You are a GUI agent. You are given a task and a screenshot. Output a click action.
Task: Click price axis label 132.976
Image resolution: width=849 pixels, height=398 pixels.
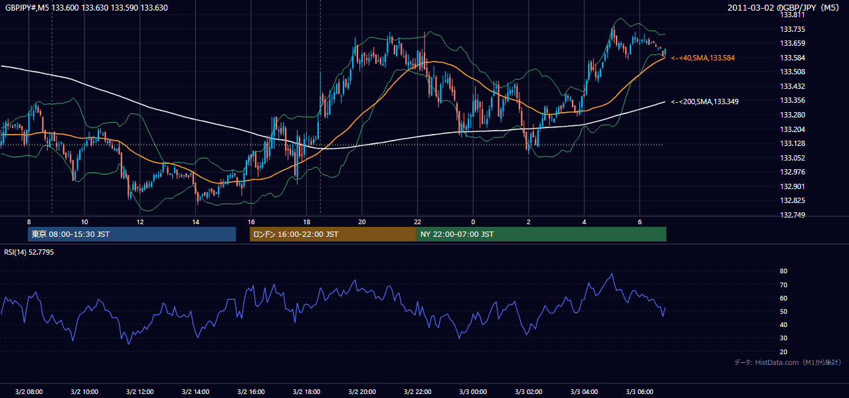point(792,172)
